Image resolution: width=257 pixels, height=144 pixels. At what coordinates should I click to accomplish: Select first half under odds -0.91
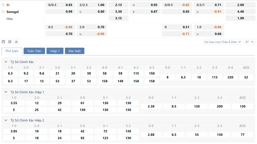point(209,12)
